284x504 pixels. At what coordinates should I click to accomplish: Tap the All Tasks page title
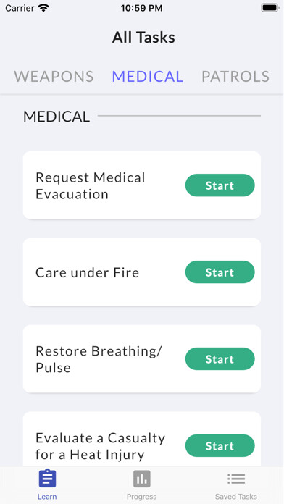click(x=143, y=38)
